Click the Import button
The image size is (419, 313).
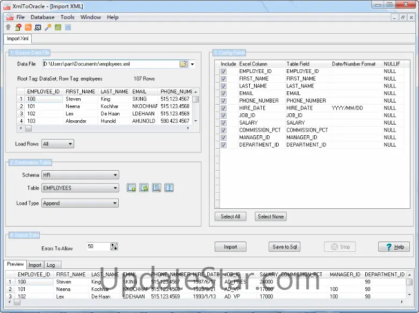click(230, 247)
